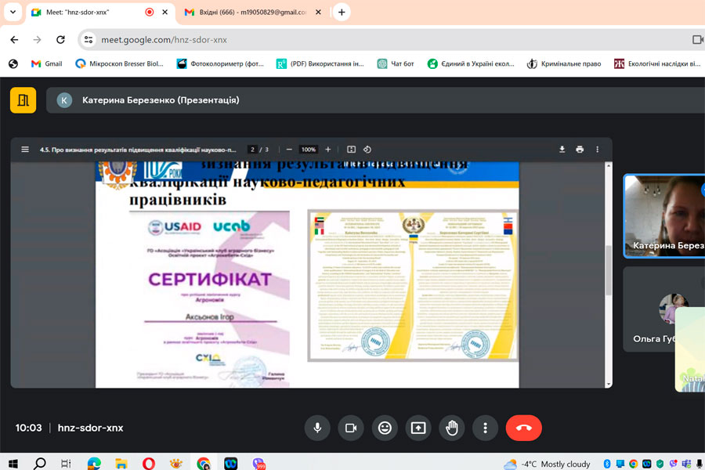This screenshot has width=705, height=470.
Task: Close the Meet tab
Action: point(165,13)
